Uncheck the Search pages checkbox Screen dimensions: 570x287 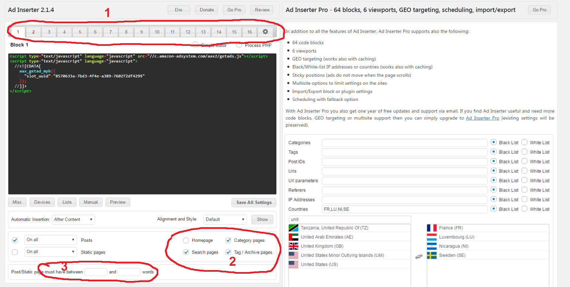coord(186,252)
